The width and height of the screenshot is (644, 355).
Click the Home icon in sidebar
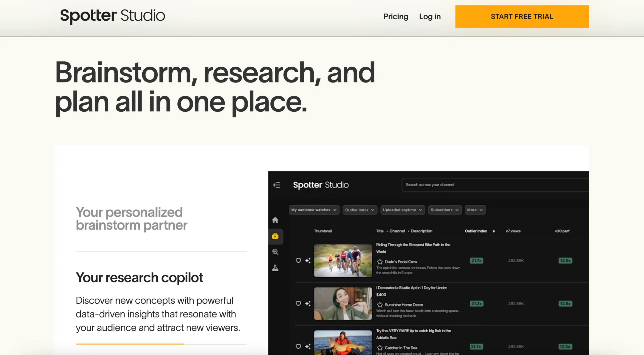(275, 220)
